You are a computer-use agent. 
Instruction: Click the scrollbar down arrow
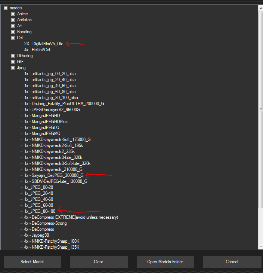pos(261,246)
